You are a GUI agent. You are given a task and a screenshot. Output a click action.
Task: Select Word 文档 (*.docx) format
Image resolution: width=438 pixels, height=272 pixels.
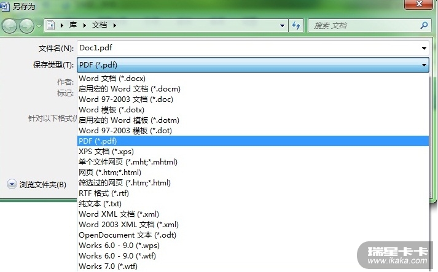(x=253, y=79)
